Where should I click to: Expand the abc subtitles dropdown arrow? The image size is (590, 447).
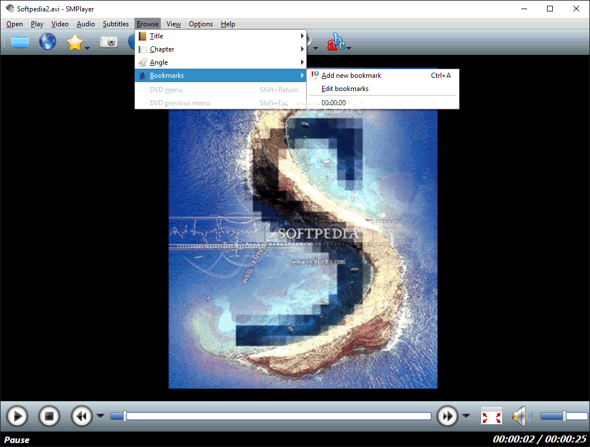coord(349,48)
